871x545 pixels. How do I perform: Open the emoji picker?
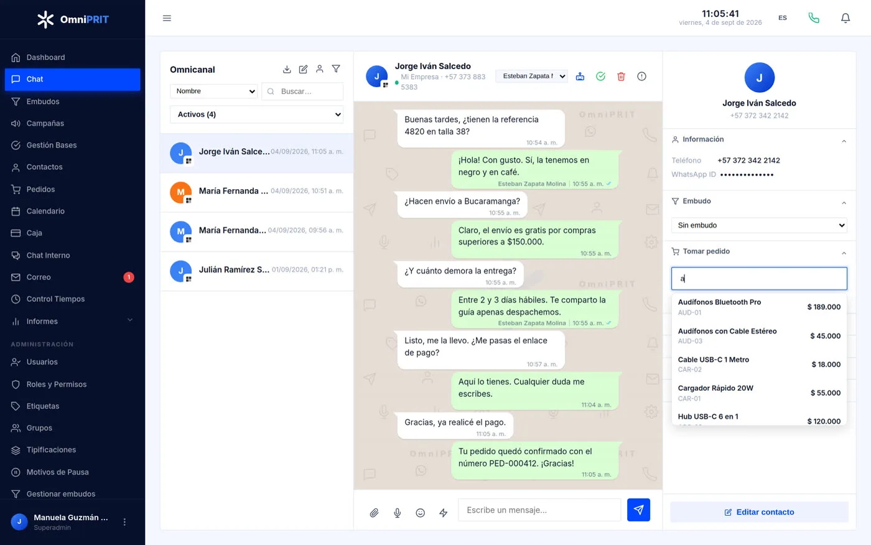pyautogui.click(x=420, y=513)
